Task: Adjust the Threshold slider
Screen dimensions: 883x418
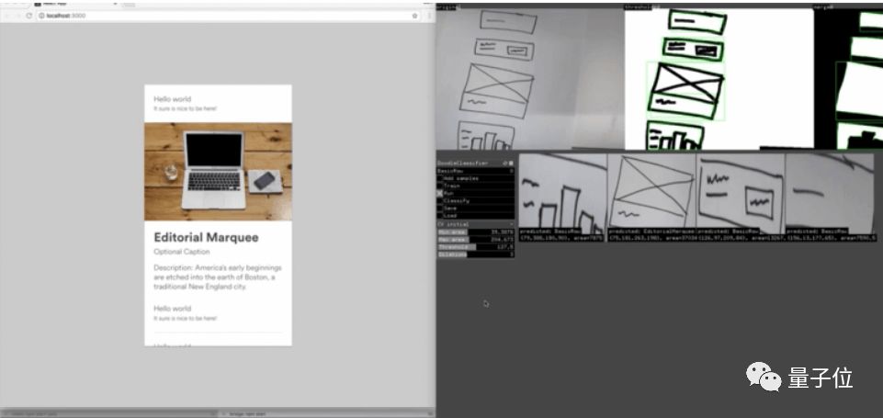Action: tap(476, 247)
